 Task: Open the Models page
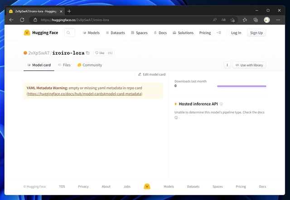pyautogui.click(x=92, y=33)
